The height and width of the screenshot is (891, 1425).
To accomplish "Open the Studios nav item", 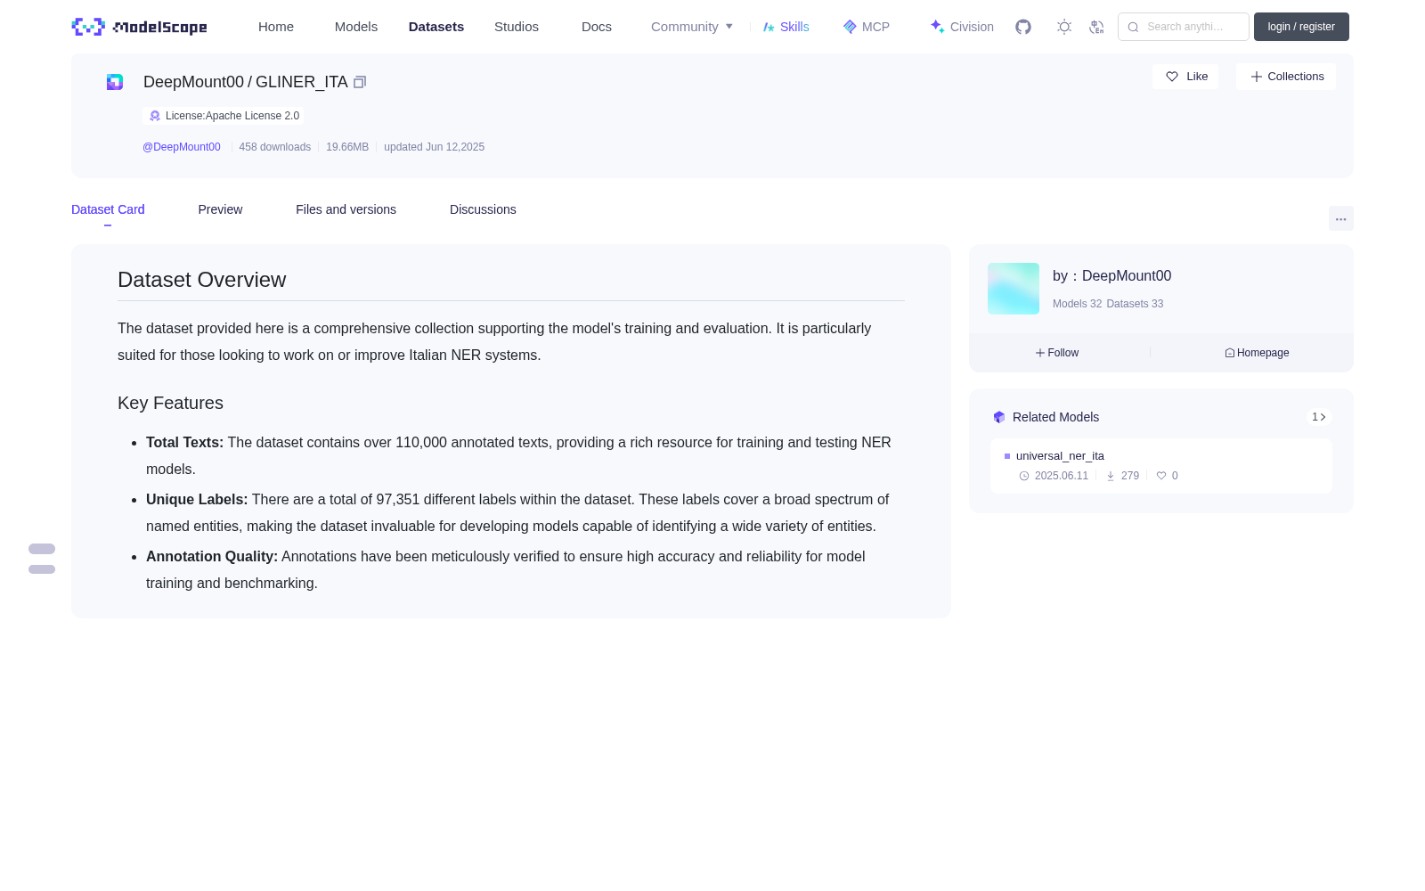I will (517, 27).
